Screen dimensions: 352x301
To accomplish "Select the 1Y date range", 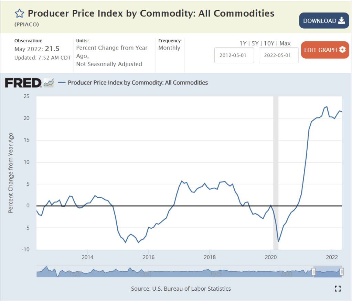I will [243, 43].
